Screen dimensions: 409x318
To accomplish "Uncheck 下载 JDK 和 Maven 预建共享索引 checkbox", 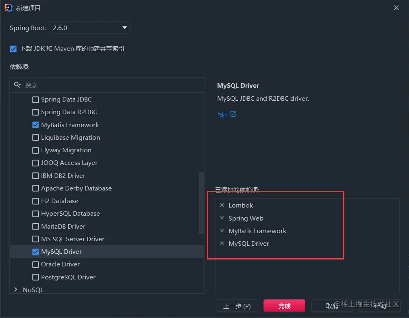I will (x=13, y=49).
